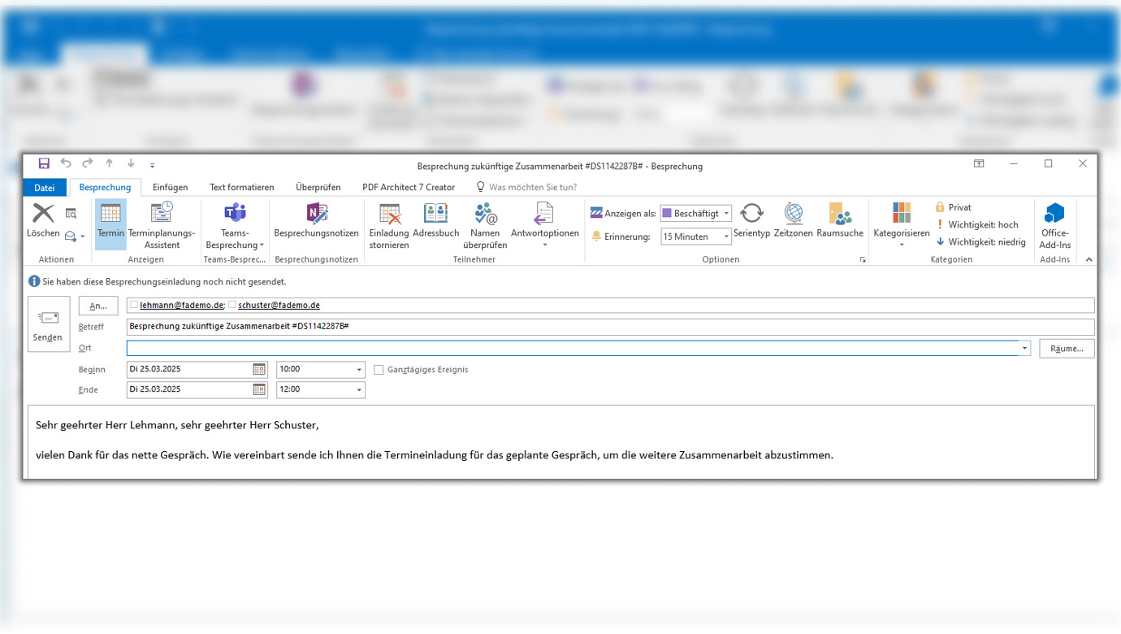Viewport: 1121px width, 634px height.
Task: Expand the Anzeigen als Beschäftigt dropdown
Action: pyautogui.click(x=726, y=214)
